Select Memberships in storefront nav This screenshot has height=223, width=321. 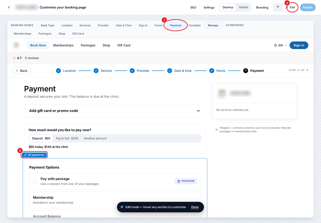[x=63, y=45]
